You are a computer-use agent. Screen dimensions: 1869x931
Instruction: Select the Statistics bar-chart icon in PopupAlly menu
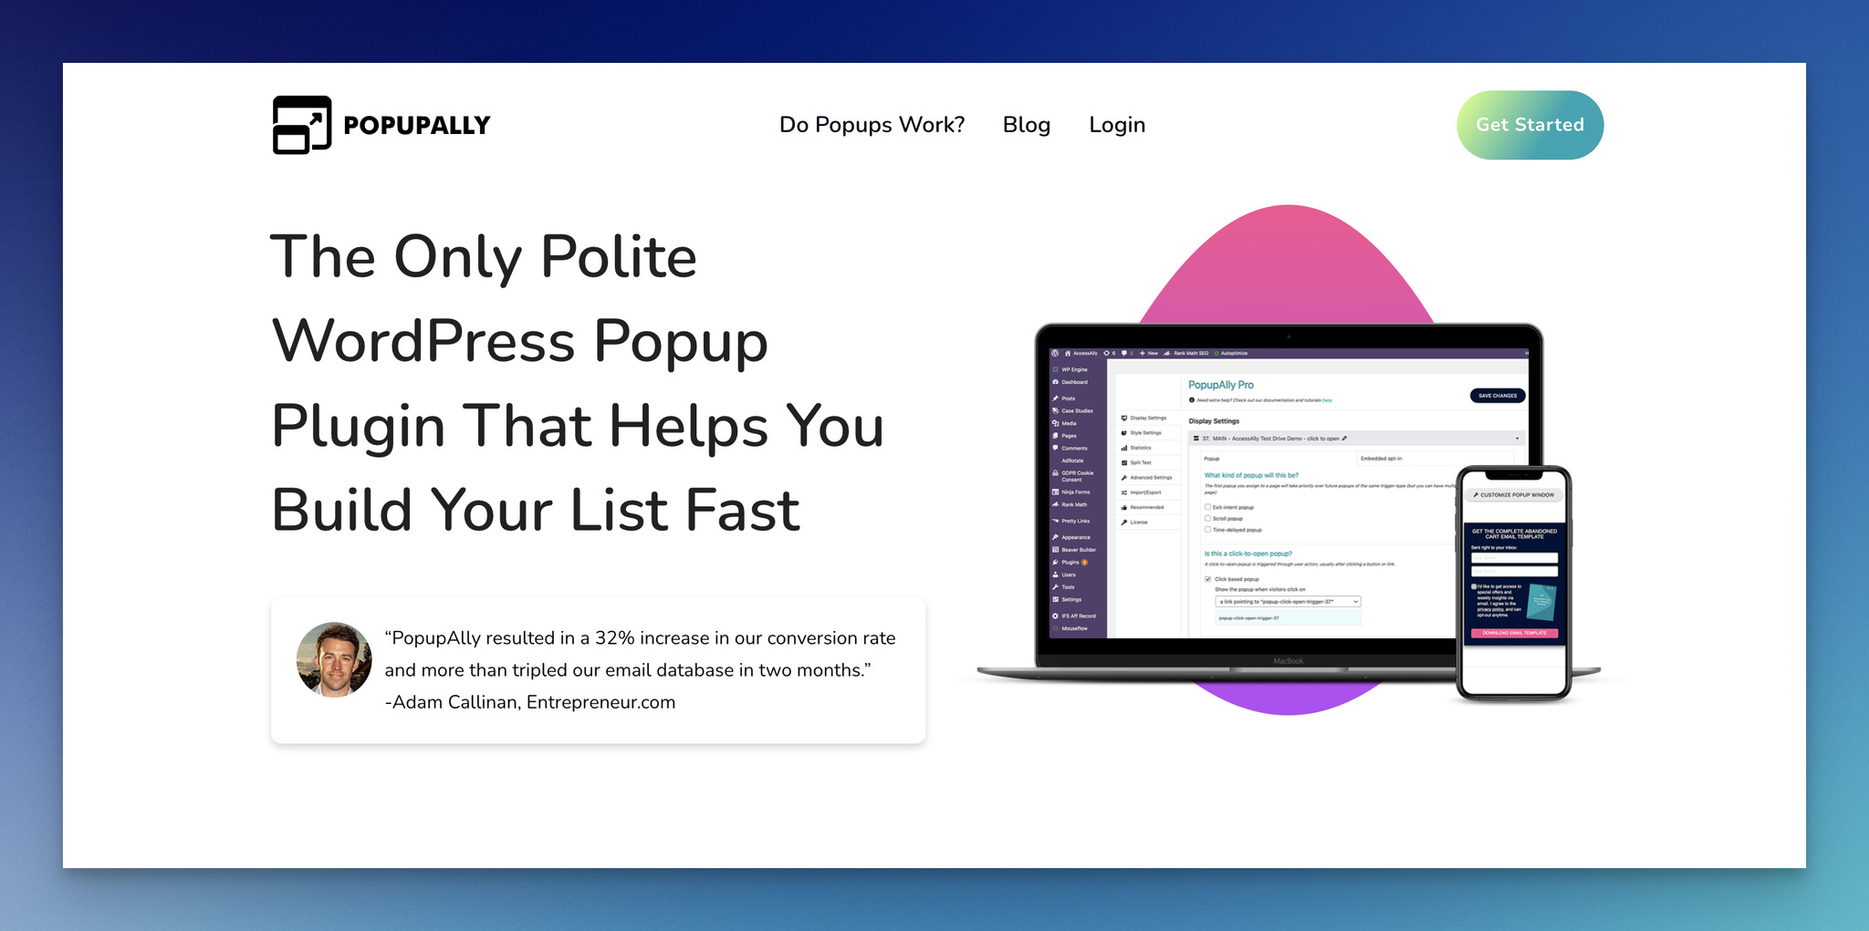point(1123,448)
